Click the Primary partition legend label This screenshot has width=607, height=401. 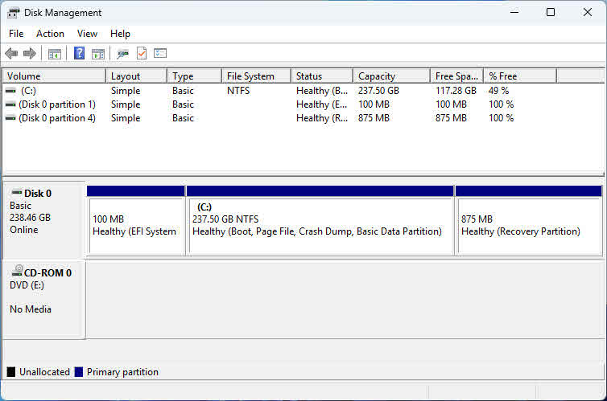122,372
